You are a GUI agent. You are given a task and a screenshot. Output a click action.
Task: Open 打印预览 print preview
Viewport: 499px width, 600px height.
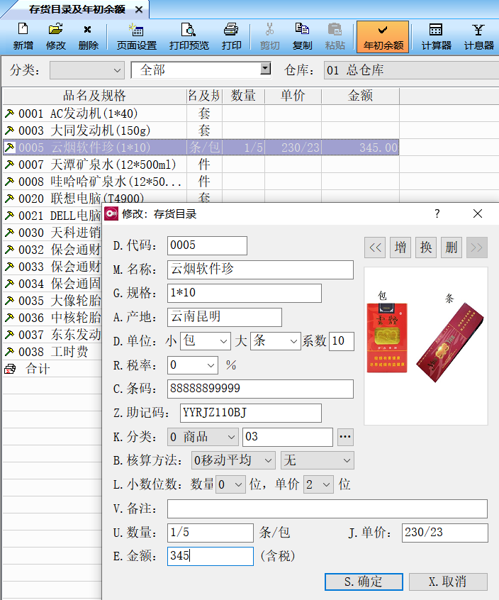[x=189, y=37]
